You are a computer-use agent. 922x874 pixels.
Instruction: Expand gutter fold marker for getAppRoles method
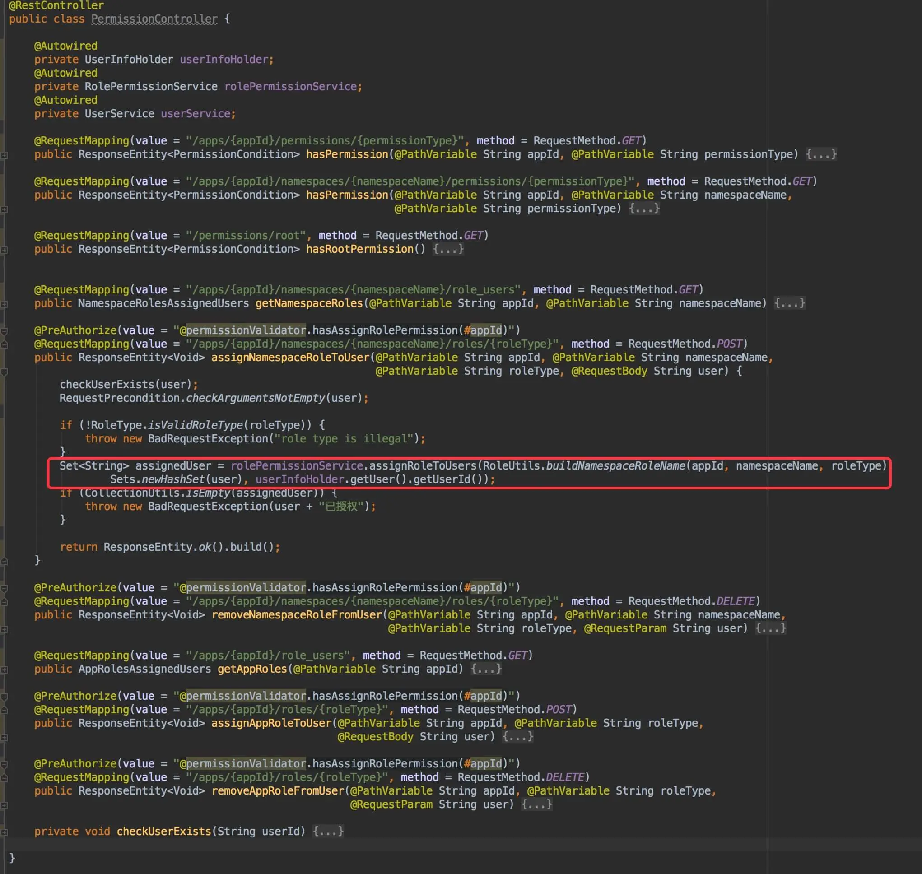(x=4, y=669)
